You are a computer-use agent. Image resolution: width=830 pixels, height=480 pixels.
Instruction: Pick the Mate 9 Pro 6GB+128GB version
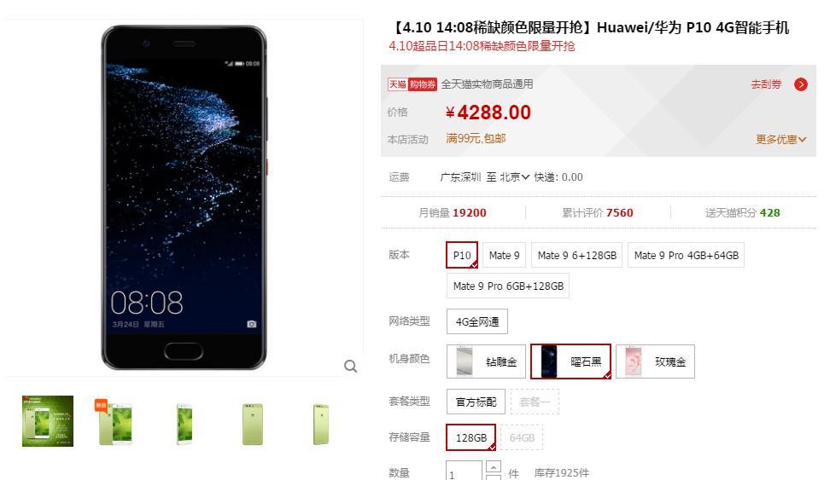pos(508,286)
